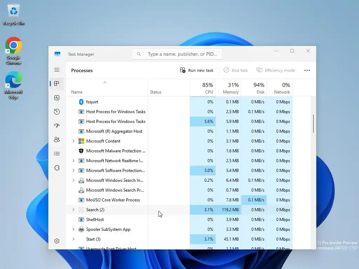Click the ShellHost process icon

(x=81, y=220)
